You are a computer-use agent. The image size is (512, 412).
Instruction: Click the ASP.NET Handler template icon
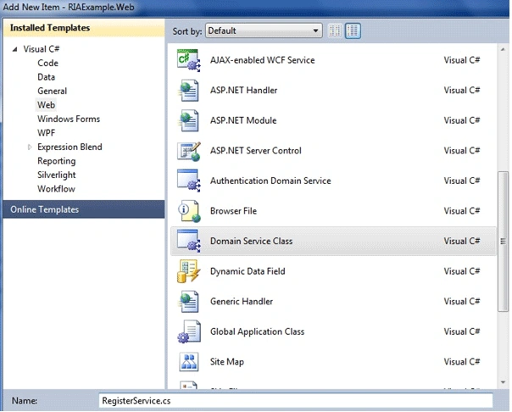(x=188, y=91)
